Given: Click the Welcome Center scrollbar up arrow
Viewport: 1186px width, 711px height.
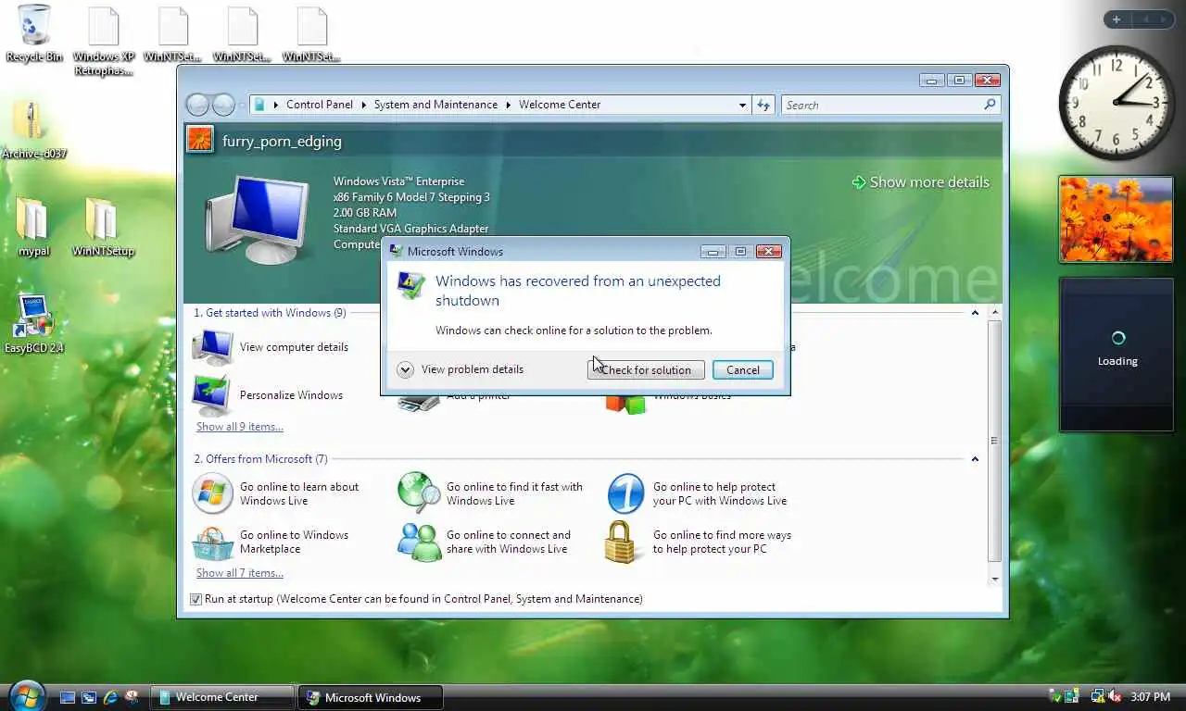Looking at the screenshot, I should pyautogui.click(x=995, y=313).
